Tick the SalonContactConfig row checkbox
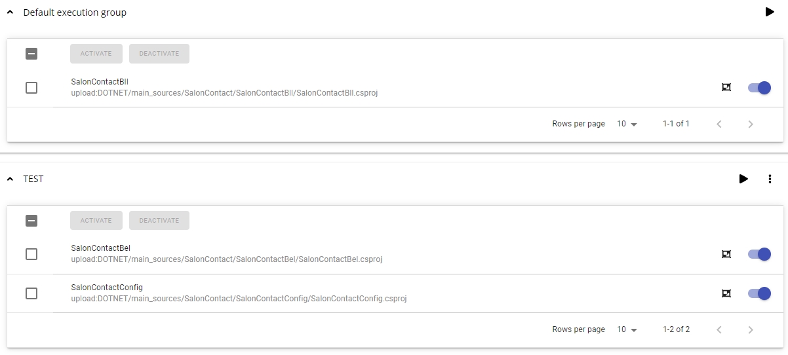 [x=31, y=293]
